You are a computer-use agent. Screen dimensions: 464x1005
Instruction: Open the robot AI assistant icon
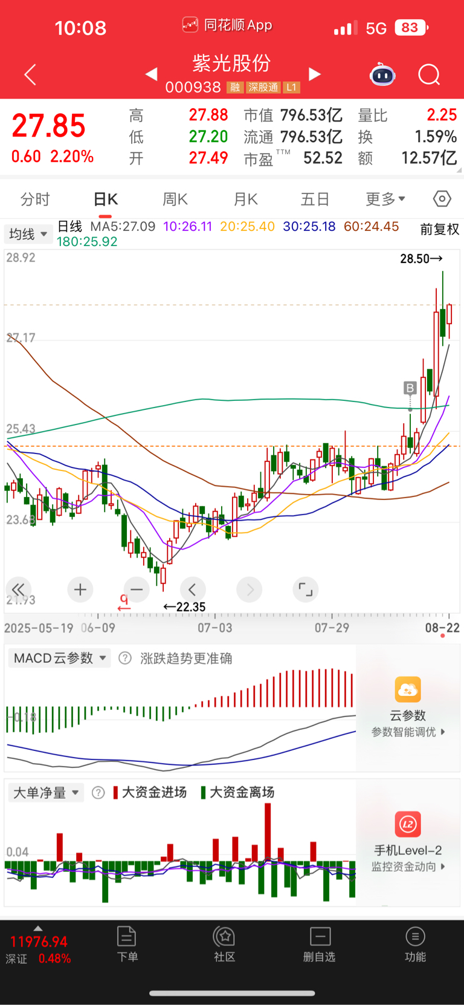click(382, 74)
